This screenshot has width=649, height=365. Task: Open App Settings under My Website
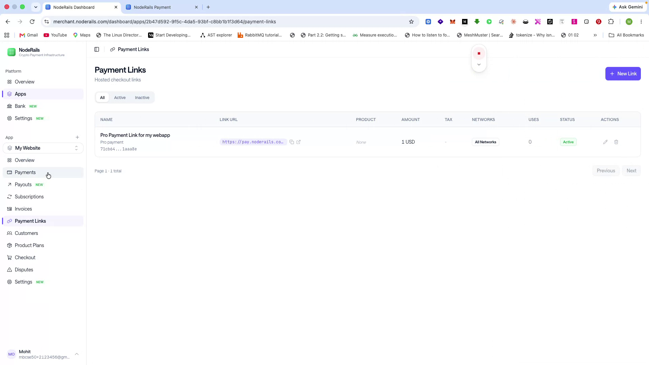coord(43,282)
